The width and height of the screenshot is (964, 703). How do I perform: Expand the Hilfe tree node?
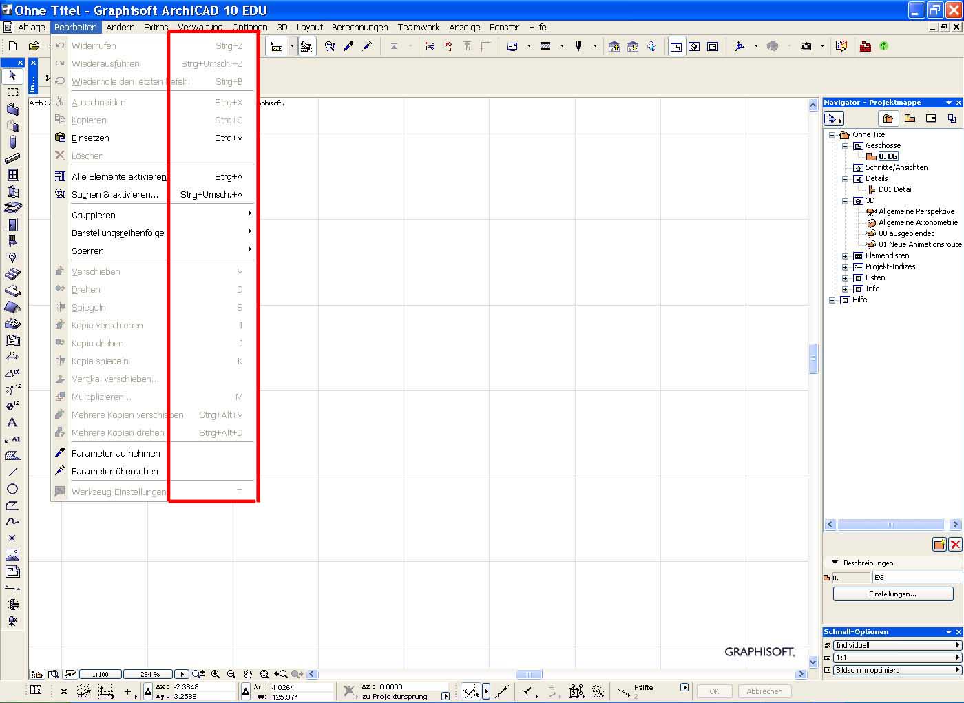[x=832, y=300]
